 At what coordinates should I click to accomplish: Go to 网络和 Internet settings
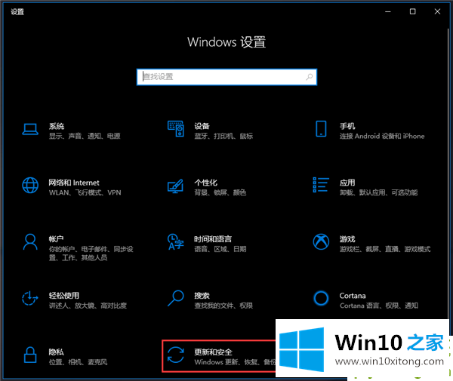pos(74,183)
